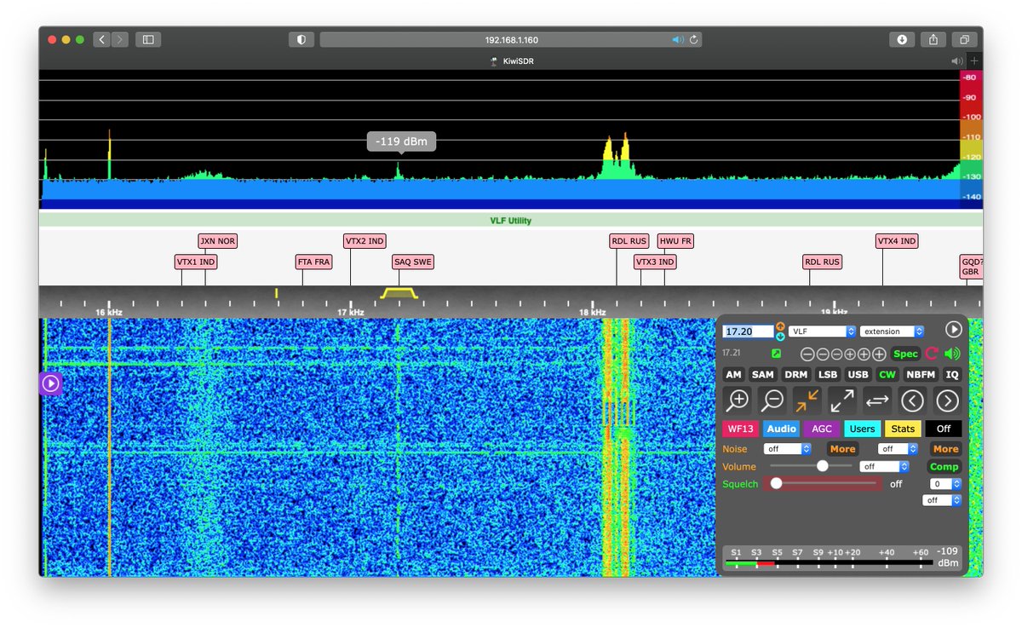This screenshot has width=1022, height=628.
Task: Adjust the Volume slider
Action: [x=811, y=466]
